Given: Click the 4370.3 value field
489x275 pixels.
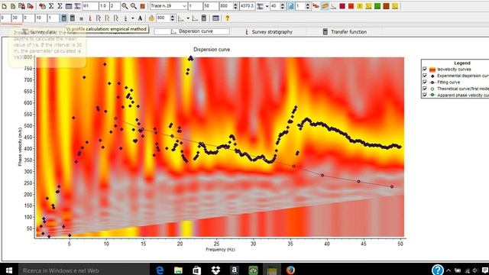Looking at the screenshot, I should click(247, 6).
